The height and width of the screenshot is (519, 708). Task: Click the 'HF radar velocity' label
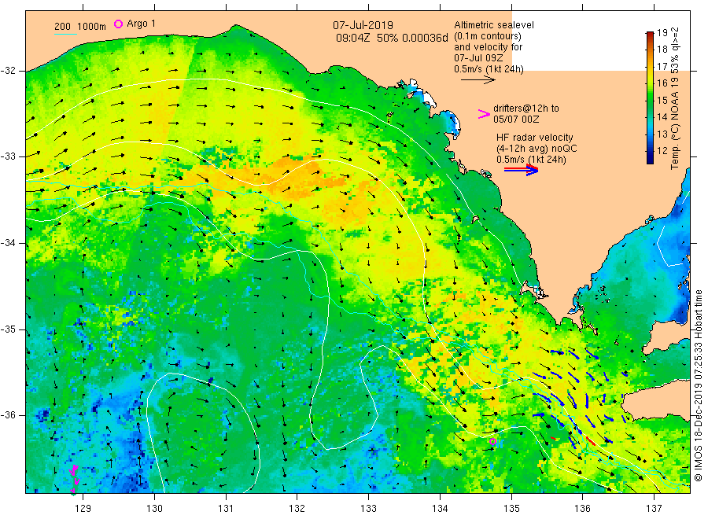535,137
